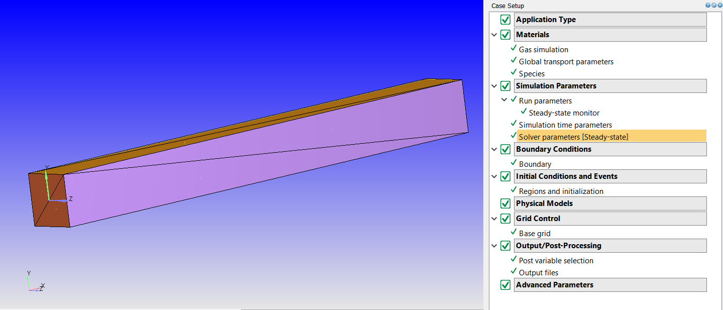Click the Case Setup panel title
Viewport: 723px width, 310px height.
(x=508, y=6)
